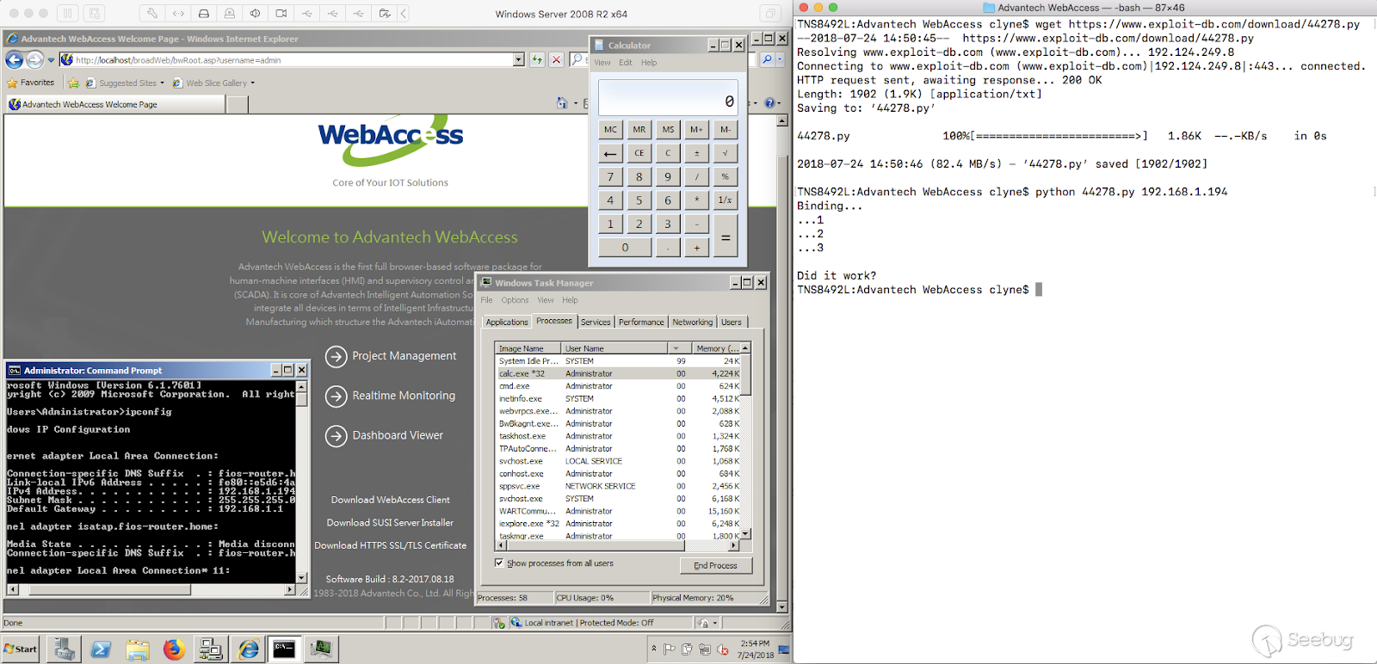Click the VM pause button
1377x664 pixels.
(x=68, y=14)
